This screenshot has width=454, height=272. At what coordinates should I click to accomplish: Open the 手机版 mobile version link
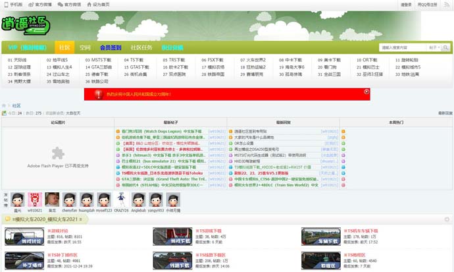13,4
